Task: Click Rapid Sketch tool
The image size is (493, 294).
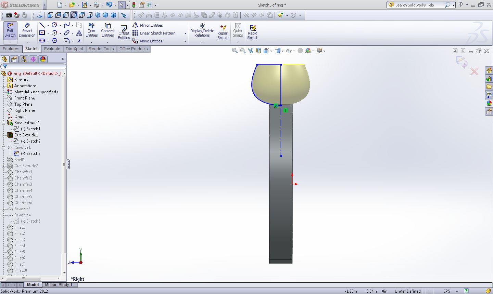Action: [x=253, y=32]
